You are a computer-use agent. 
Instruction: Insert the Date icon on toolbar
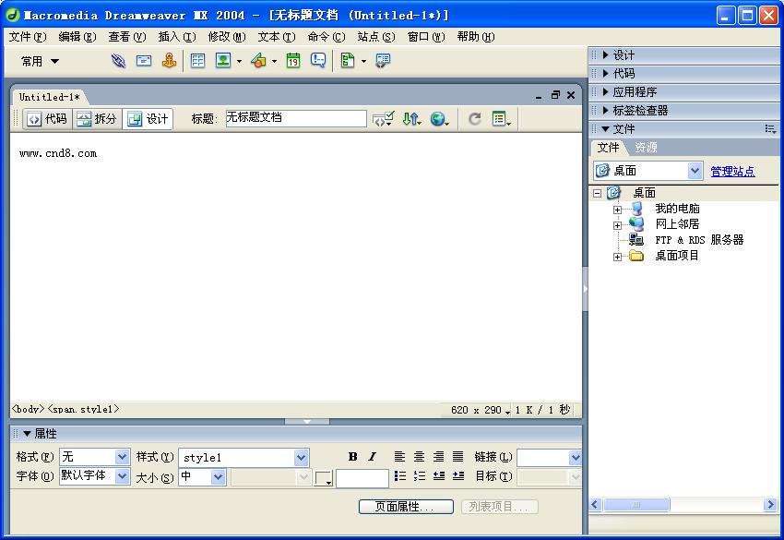pyautogui.click(x=294, y=61)
